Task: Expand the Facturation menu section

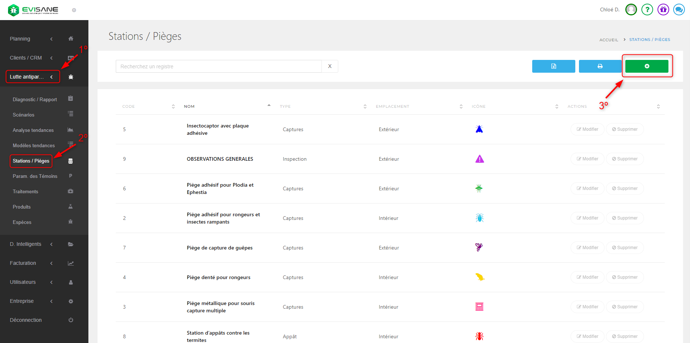Action: click(x=31, y=263)
